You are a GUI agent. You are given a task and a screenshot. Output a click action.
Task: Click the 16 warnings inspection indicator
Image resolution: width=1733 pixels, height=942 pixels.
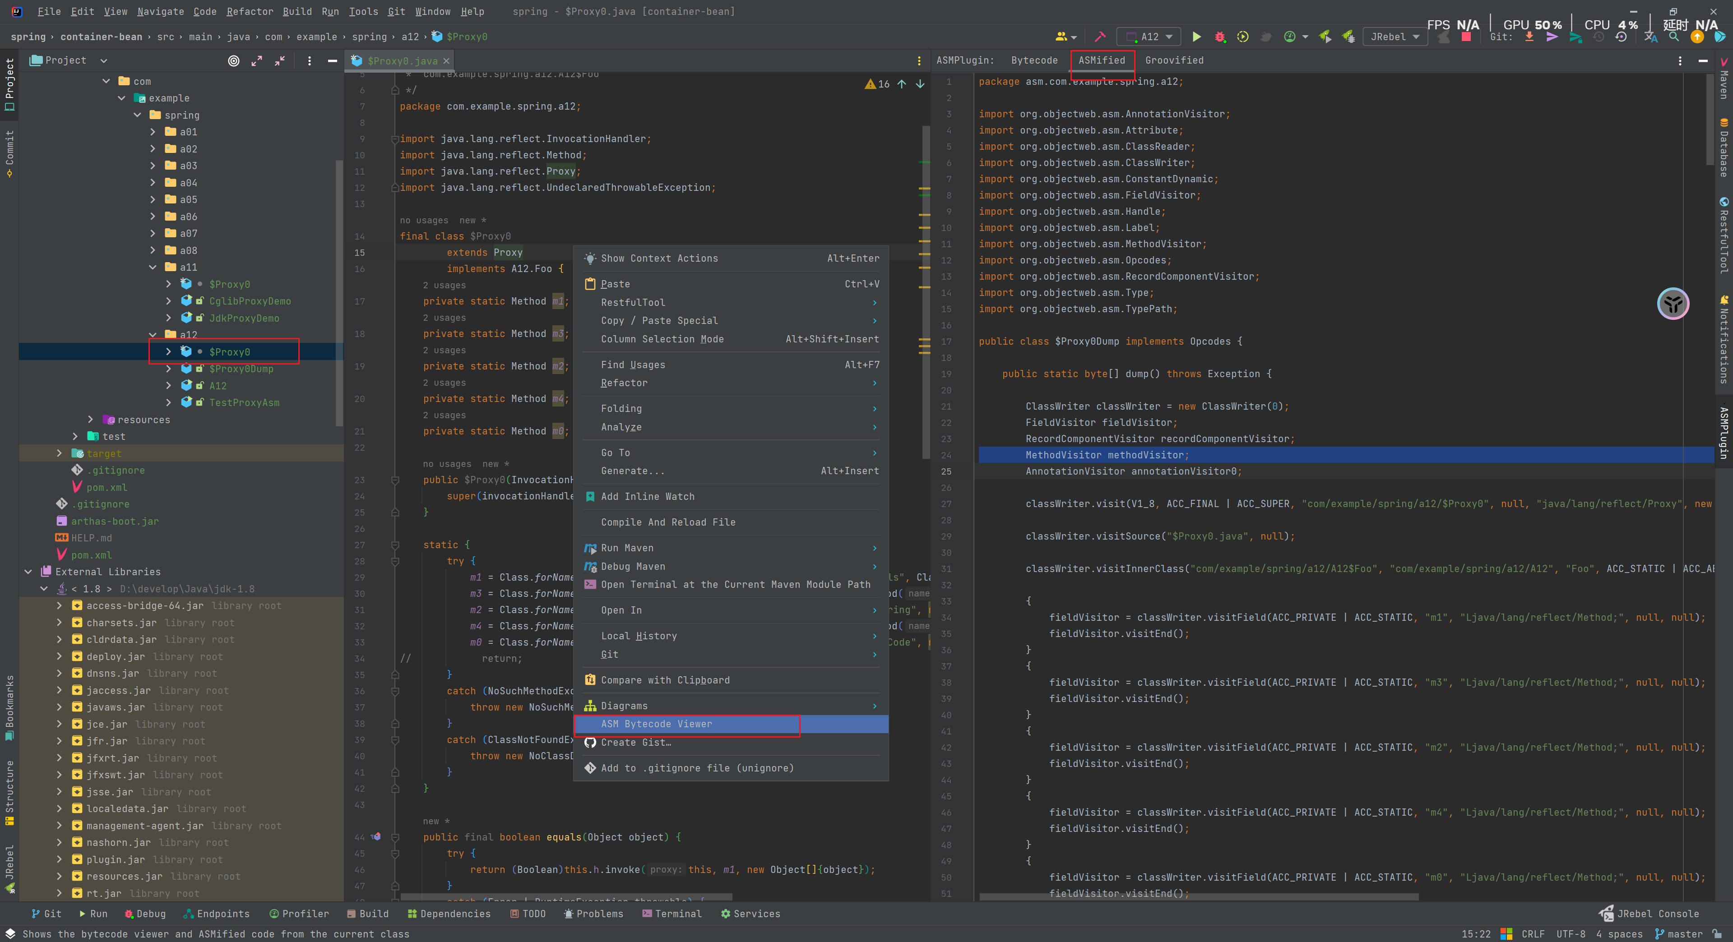coord(876,84)
